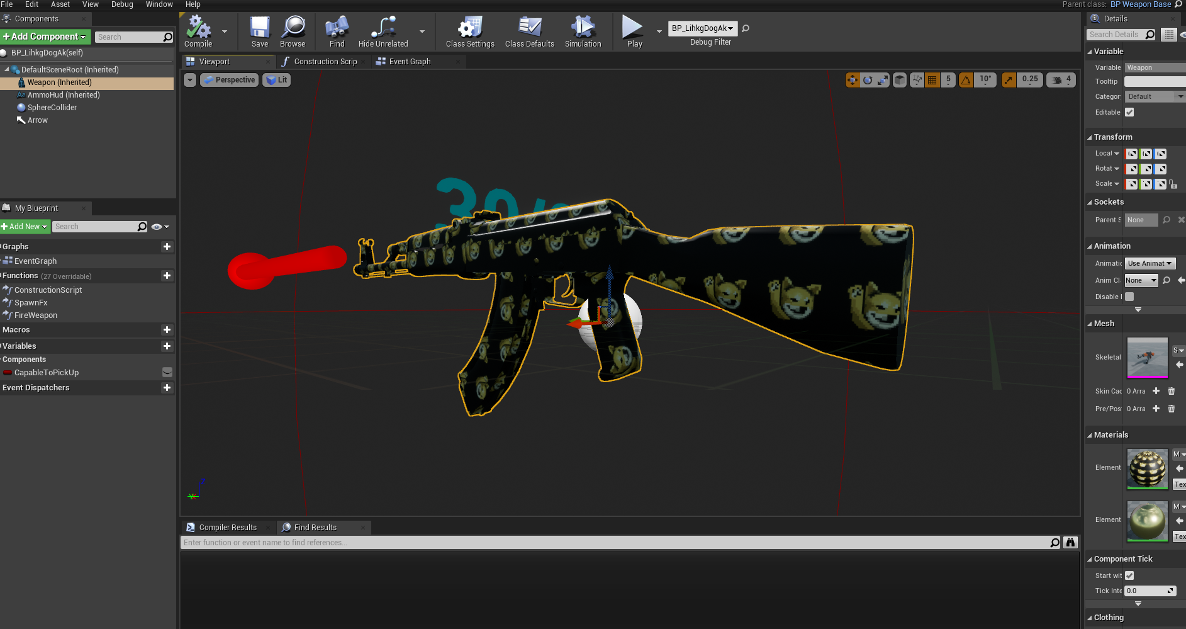The width and height of the screenshot is (1186, 629).
Task: Select Weapon (Inherited) component
Action: pyautogui.click(x=59, y=82)
